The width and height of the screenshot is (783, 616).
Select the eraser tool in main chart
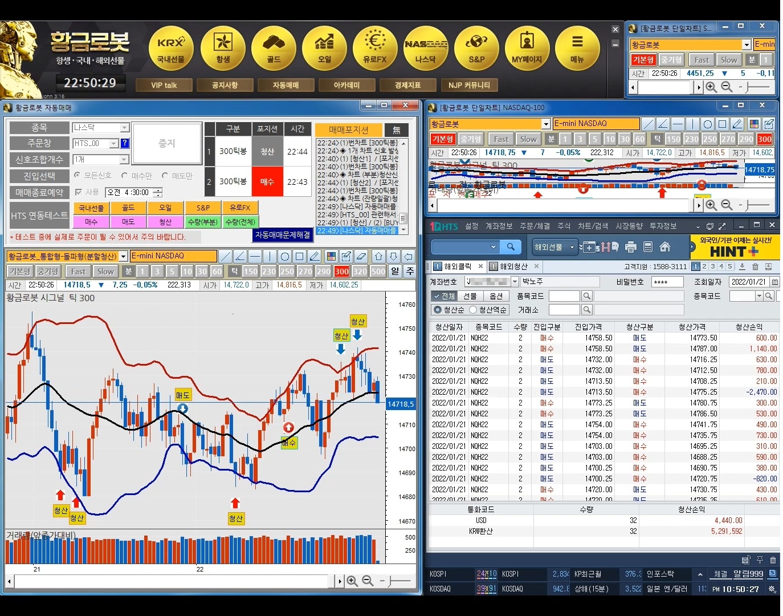pyautogui.click(x=361, y=256)
